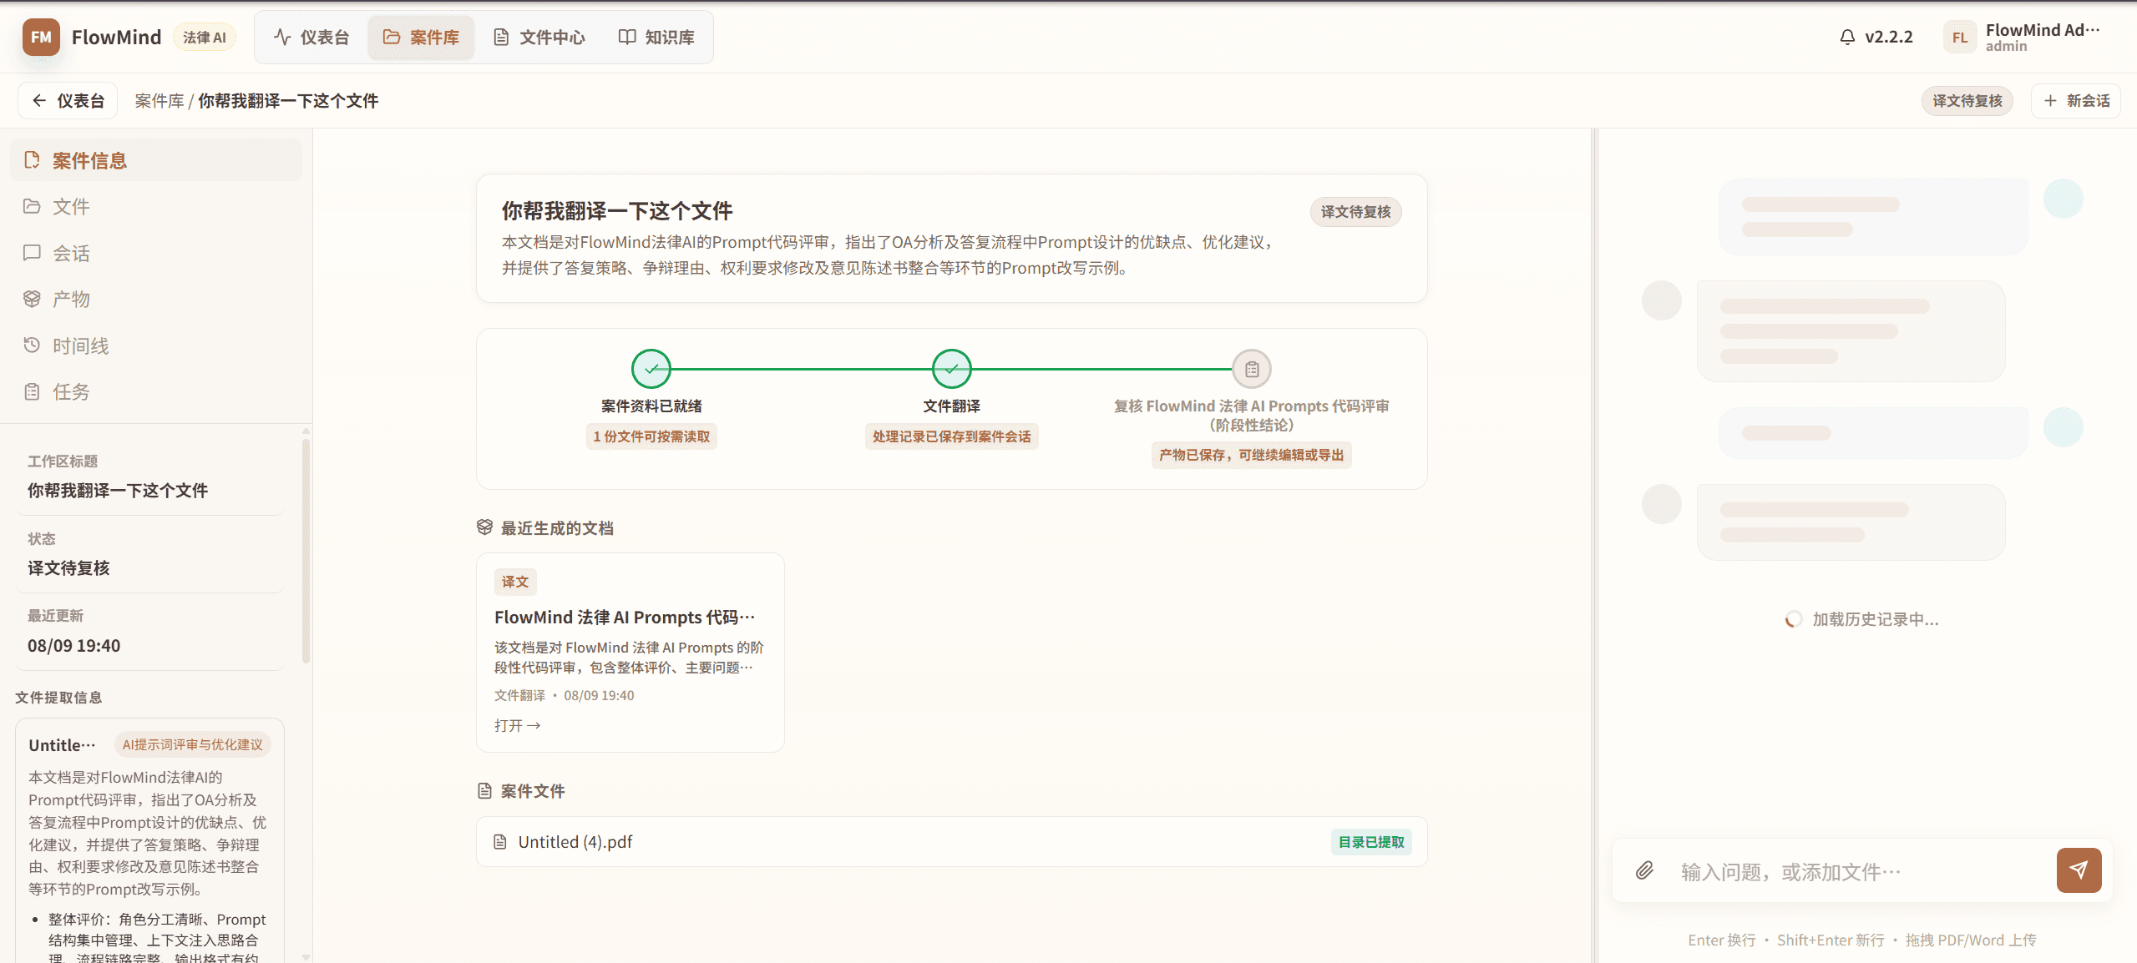The width and height of the screenshot is (2137, 963).
Task: Open the FL user avatar menu
Action: [1960, 38]
